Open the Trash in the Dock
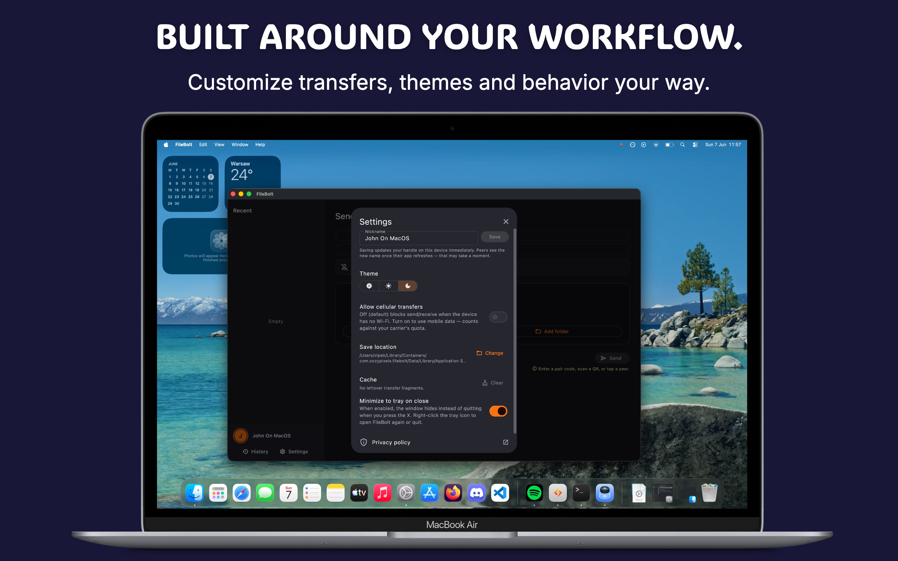This screenshot has width=898, height=561. [709, 493]
